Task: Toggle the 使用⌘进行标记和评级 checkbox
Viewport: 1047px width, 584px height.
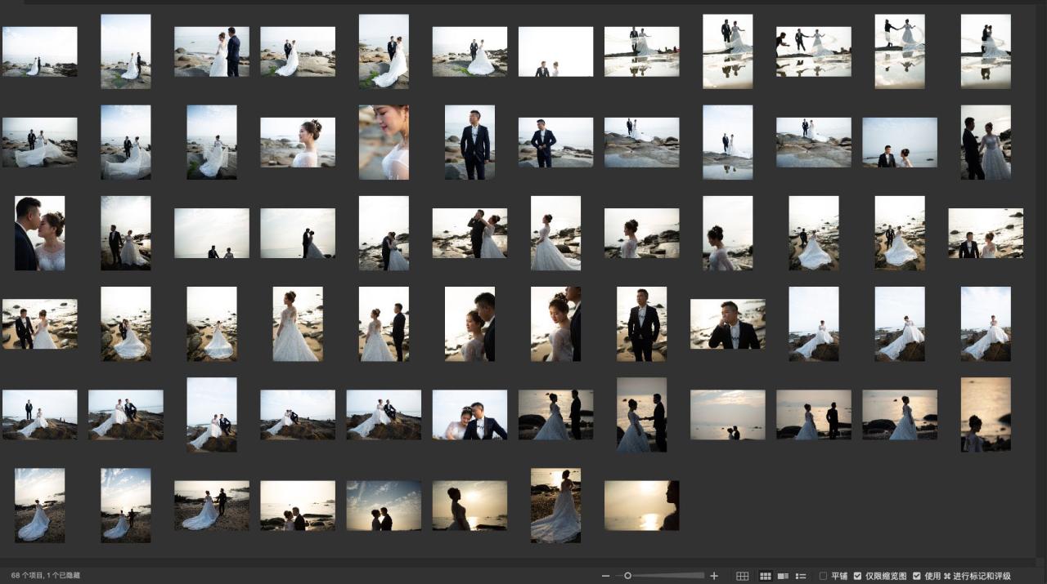Action: point(916,576)
